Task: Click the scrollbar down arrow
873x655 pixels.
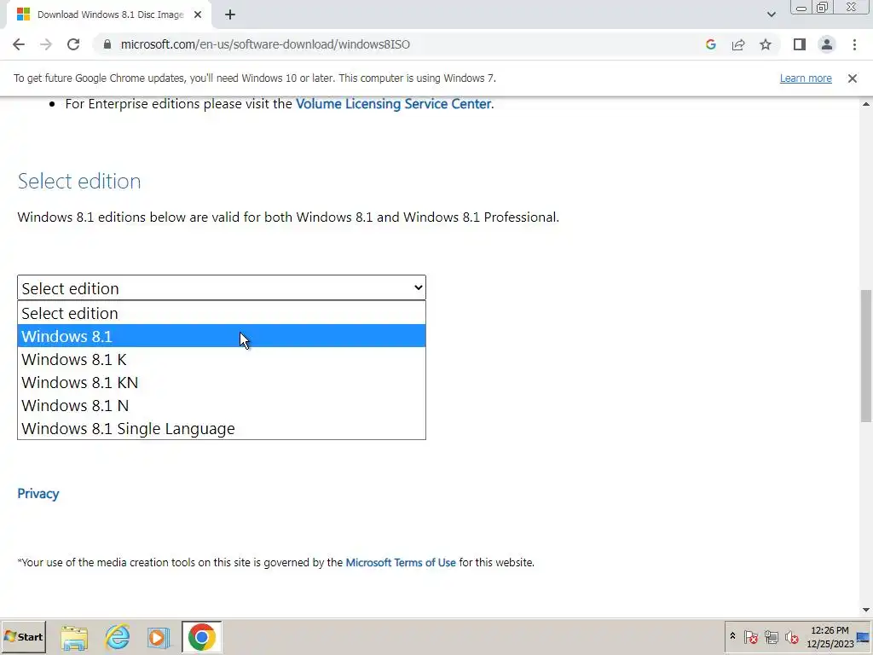Action: (866, 610)
